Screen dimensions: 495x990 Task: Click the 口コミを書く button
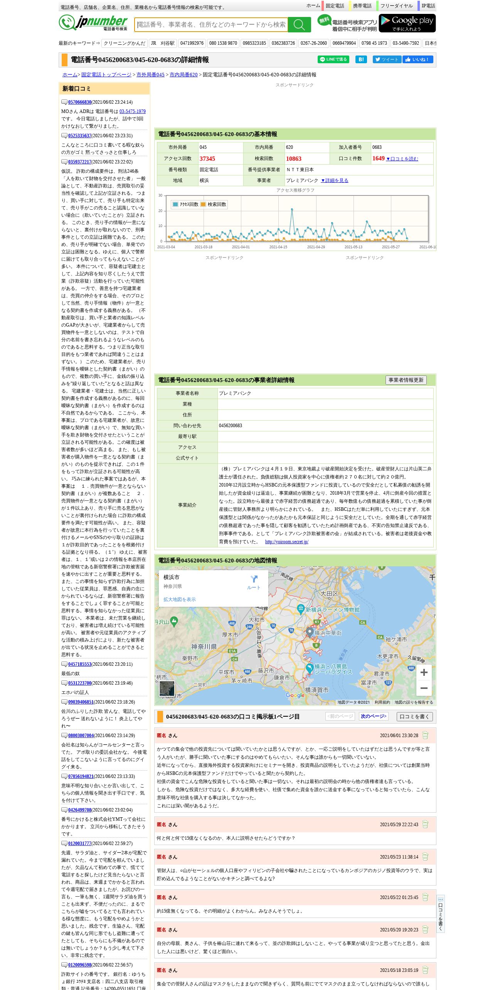click(x=414, y=717)
